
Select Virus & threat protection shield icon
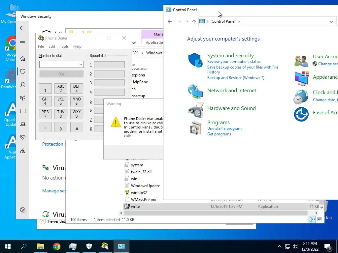[x=23, y=71]
